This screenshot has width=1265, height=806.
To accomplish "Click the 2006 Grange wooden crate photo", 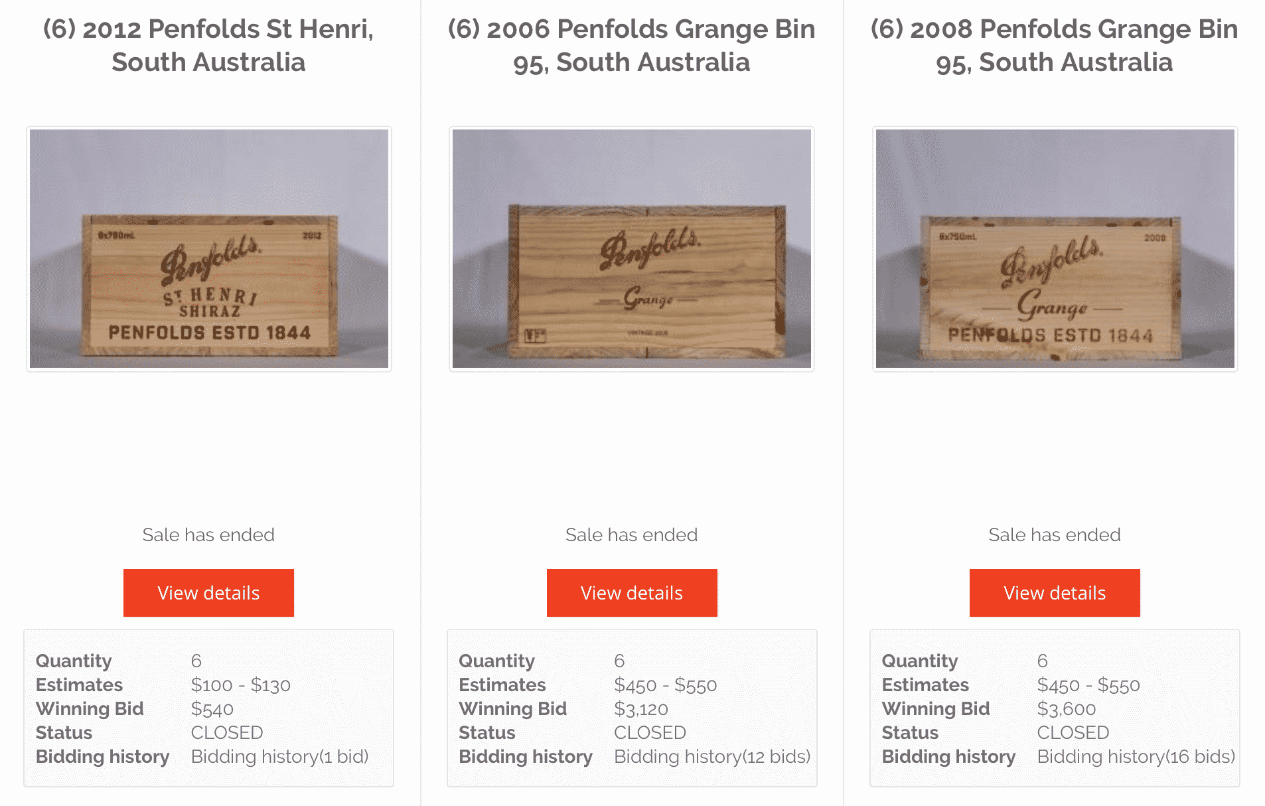I will click(x=632, y=249).
